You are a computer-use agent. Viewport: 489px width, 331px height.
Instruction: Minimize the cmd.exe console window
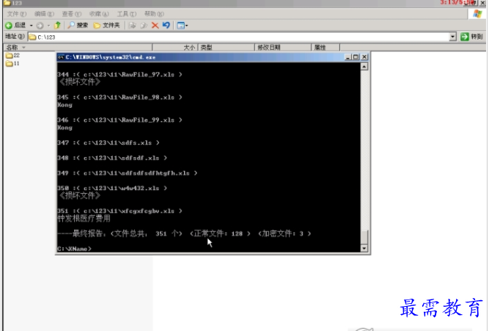click(x=348, y=57)
